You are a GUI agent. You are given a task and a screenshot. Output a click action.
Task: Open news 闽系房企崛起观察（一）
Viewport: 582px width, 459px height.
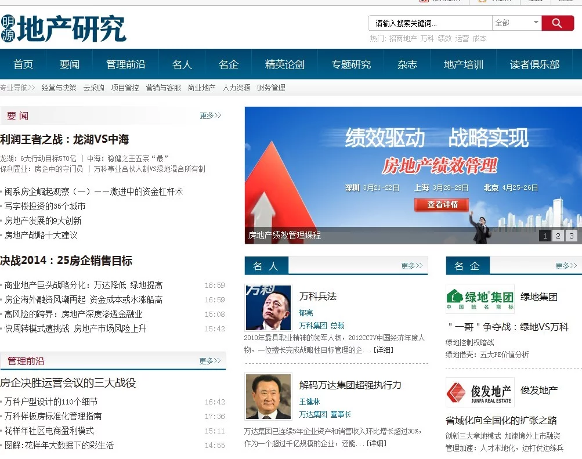click(x=93, y=191)
